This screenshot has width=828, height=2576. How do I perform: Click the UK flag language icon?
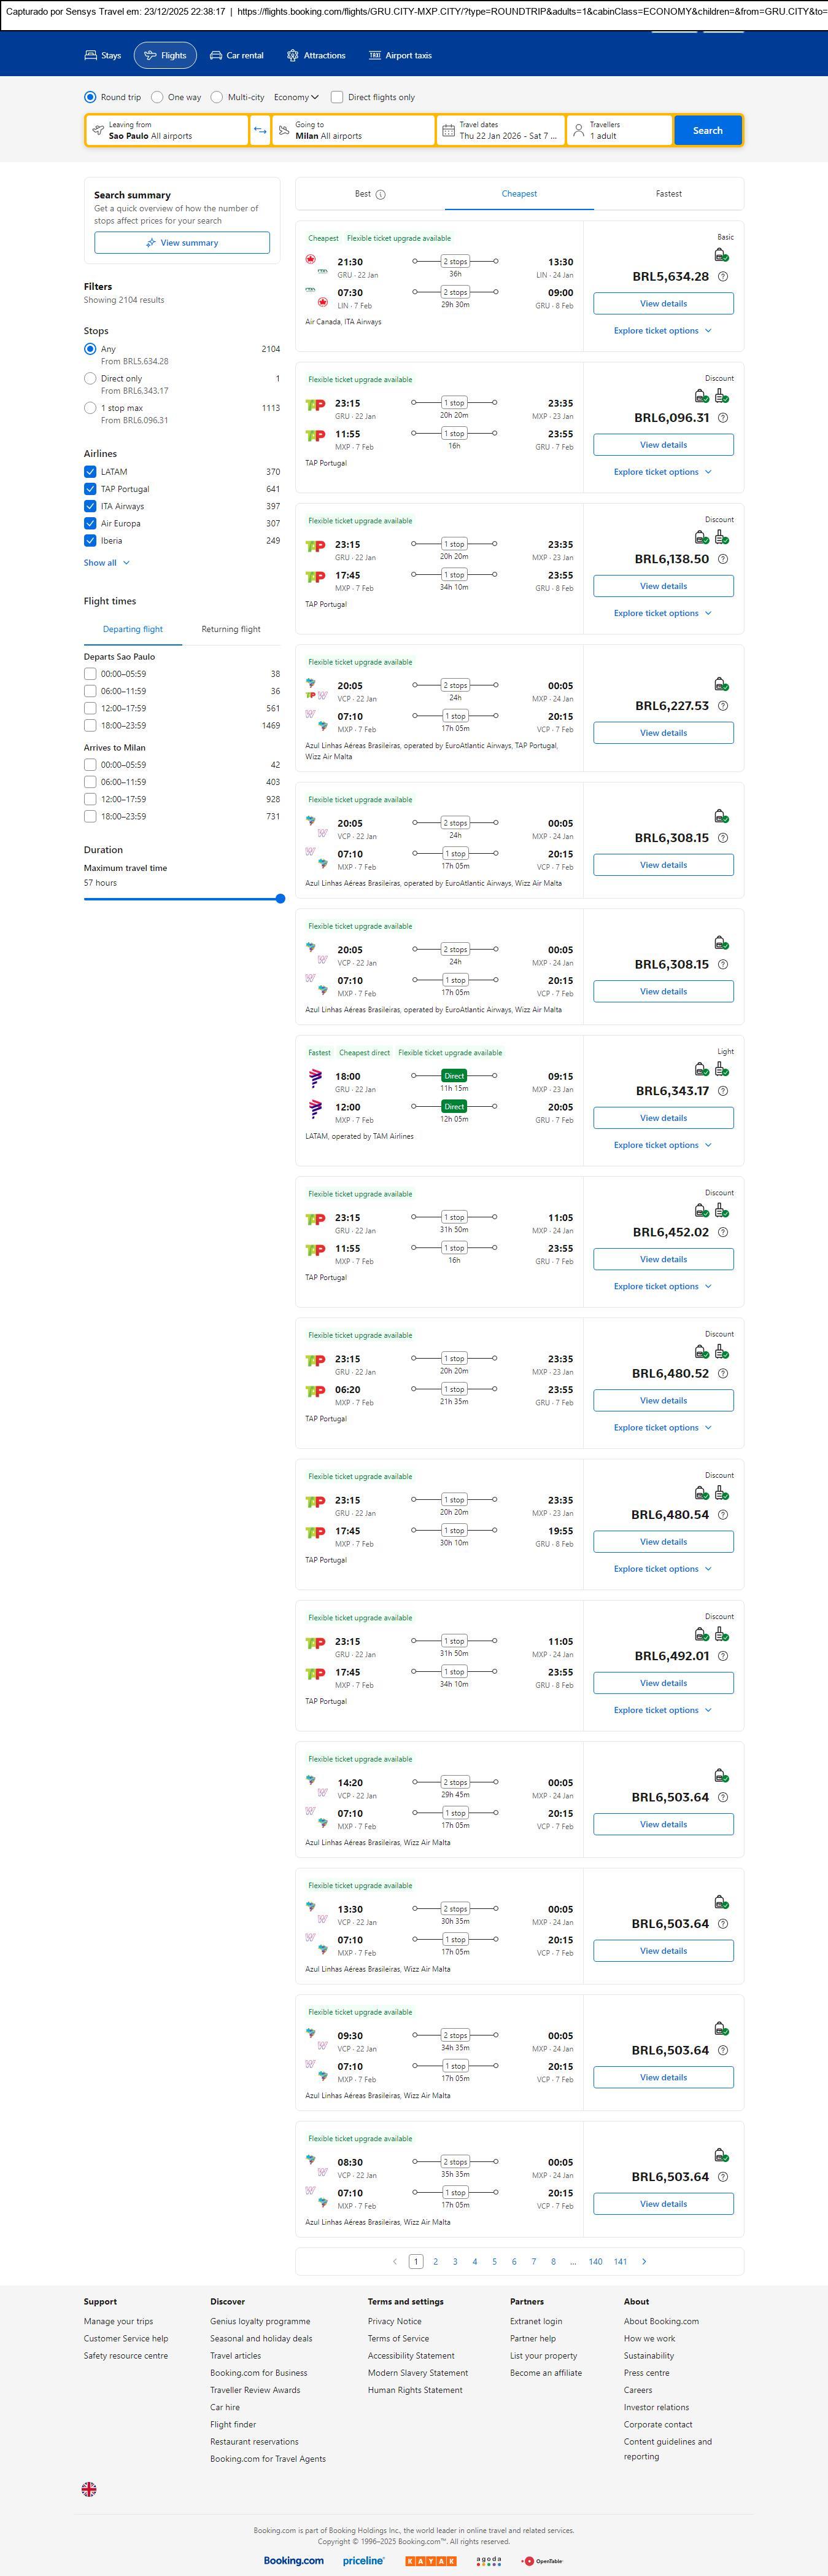tap(89, 2489)
